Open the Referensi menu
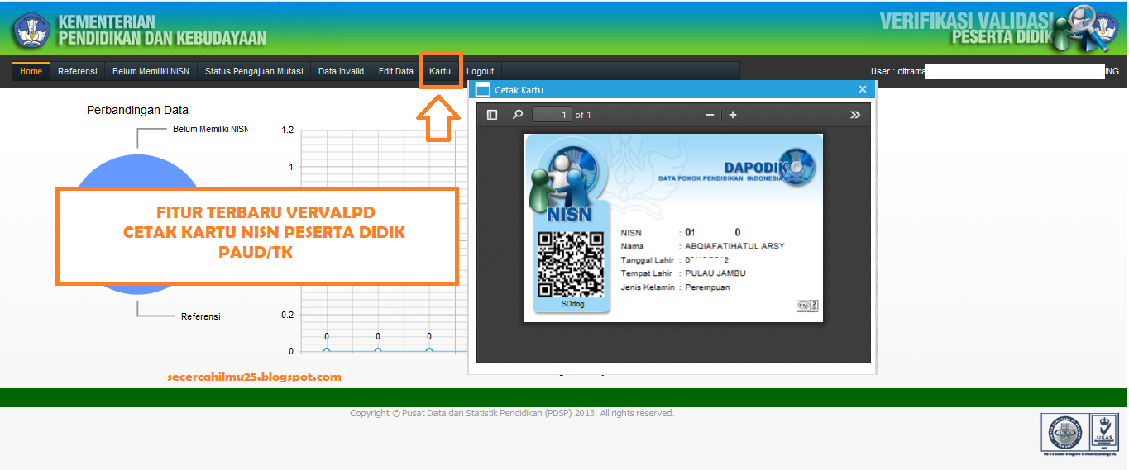Viewport: 1129px width, 470px height. [x=78, y=72]
